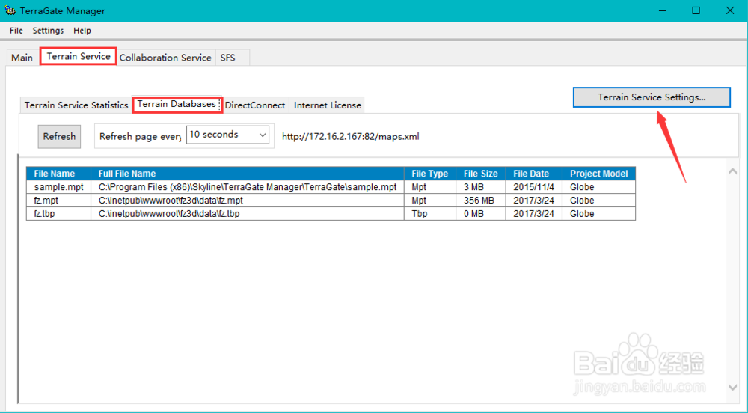Switch to the DirectConnect tab
Screen dimensions: 748x413
(x=255, y=105)
